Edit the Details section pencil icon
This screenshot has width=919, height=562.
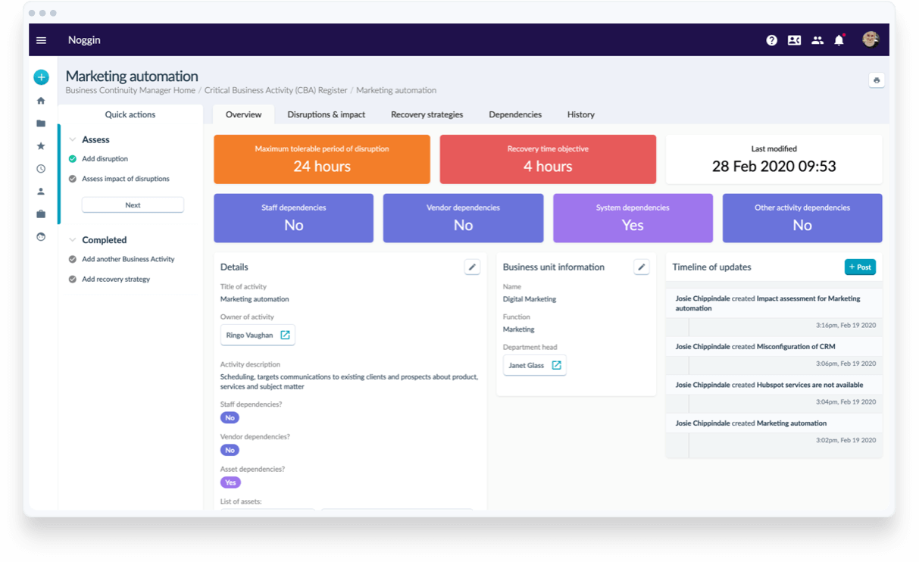tap(472, 267)
